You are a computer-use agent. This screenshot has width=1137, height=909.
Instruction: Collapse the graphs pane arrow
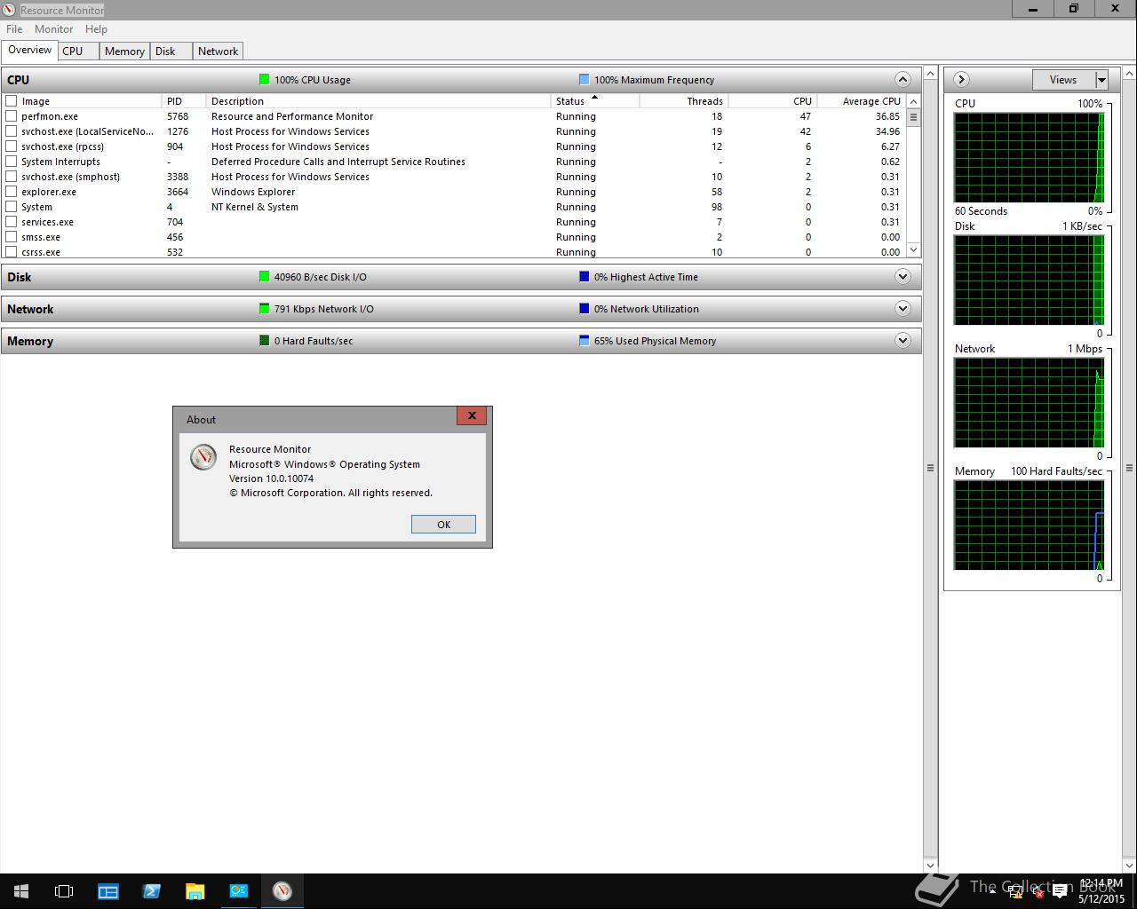(x=961, y=80)
